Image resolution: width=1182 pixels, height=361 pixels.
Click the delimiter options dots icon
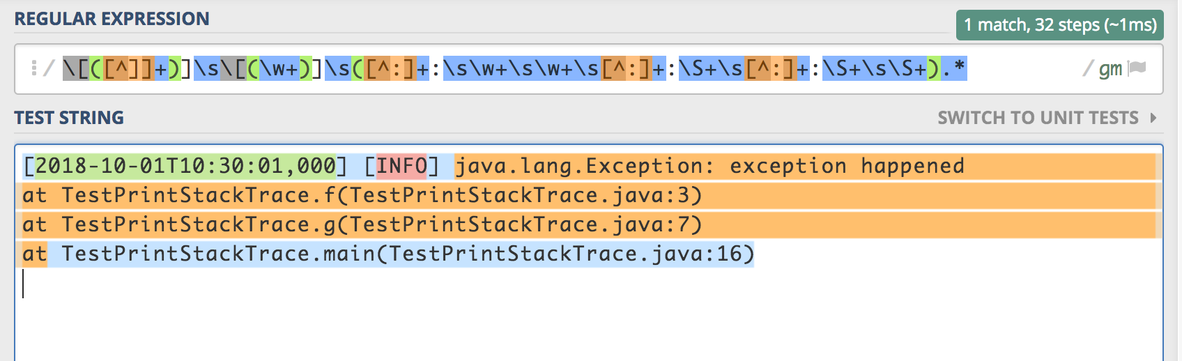tap(33, 68)
